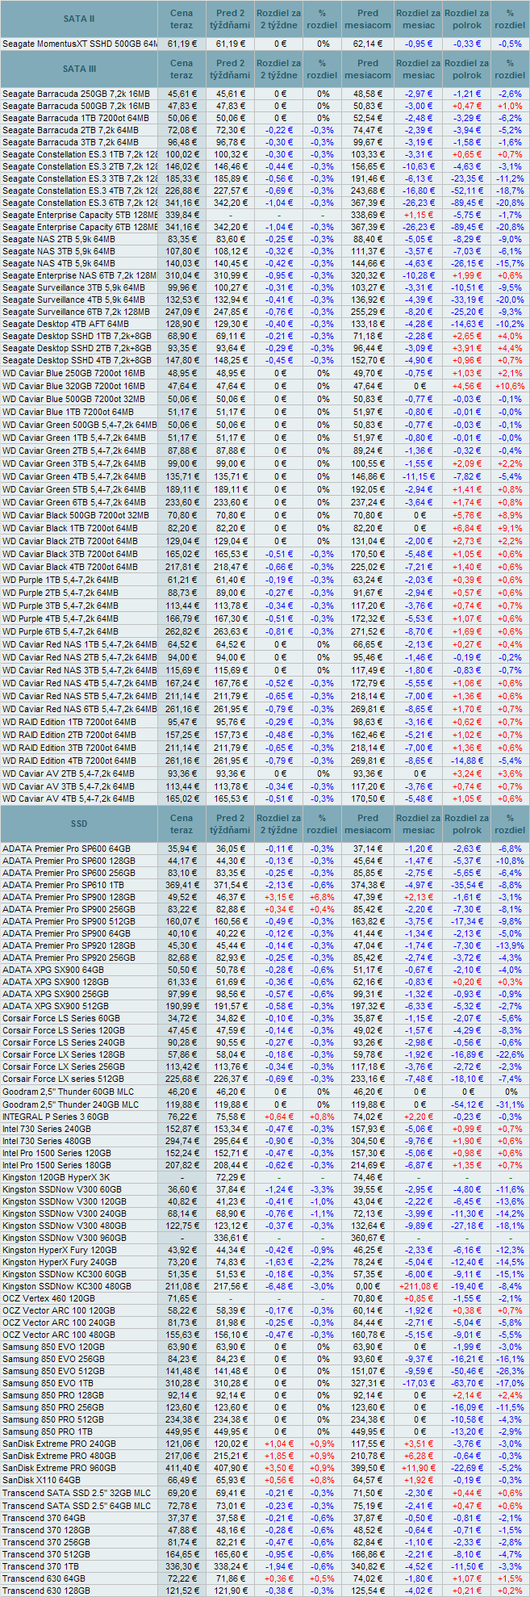Select WD Purple 1TB 5,4-7,2k 64MB
The height and width of the screenshot is (1597, 530).
[x=61, y=580]
